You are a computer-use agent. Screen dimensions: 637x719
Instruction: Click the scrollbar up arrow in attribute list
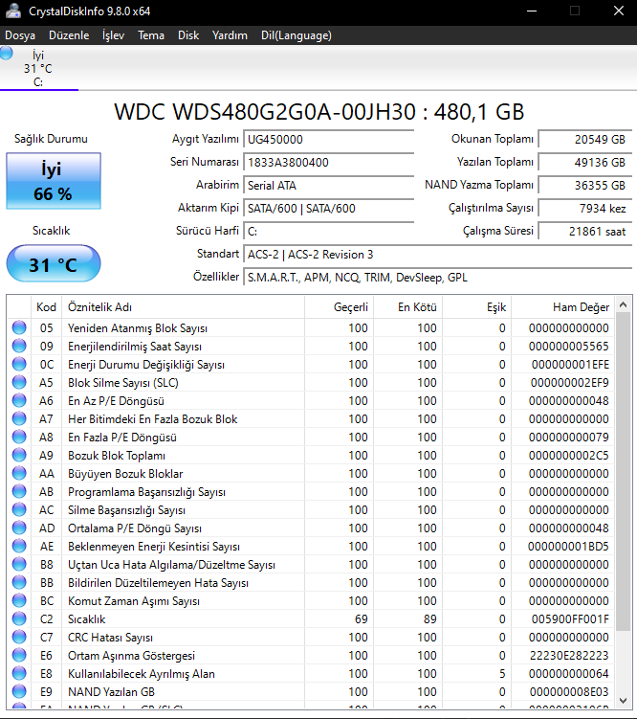tap(623, 304)
